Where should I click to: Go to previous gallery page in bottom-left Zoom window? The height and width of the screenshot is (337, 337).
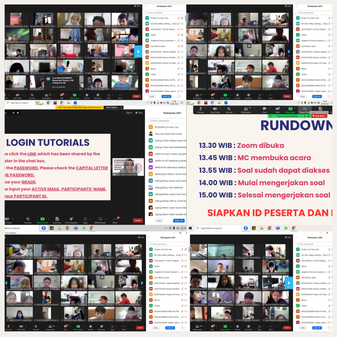[x=6, y=283]
